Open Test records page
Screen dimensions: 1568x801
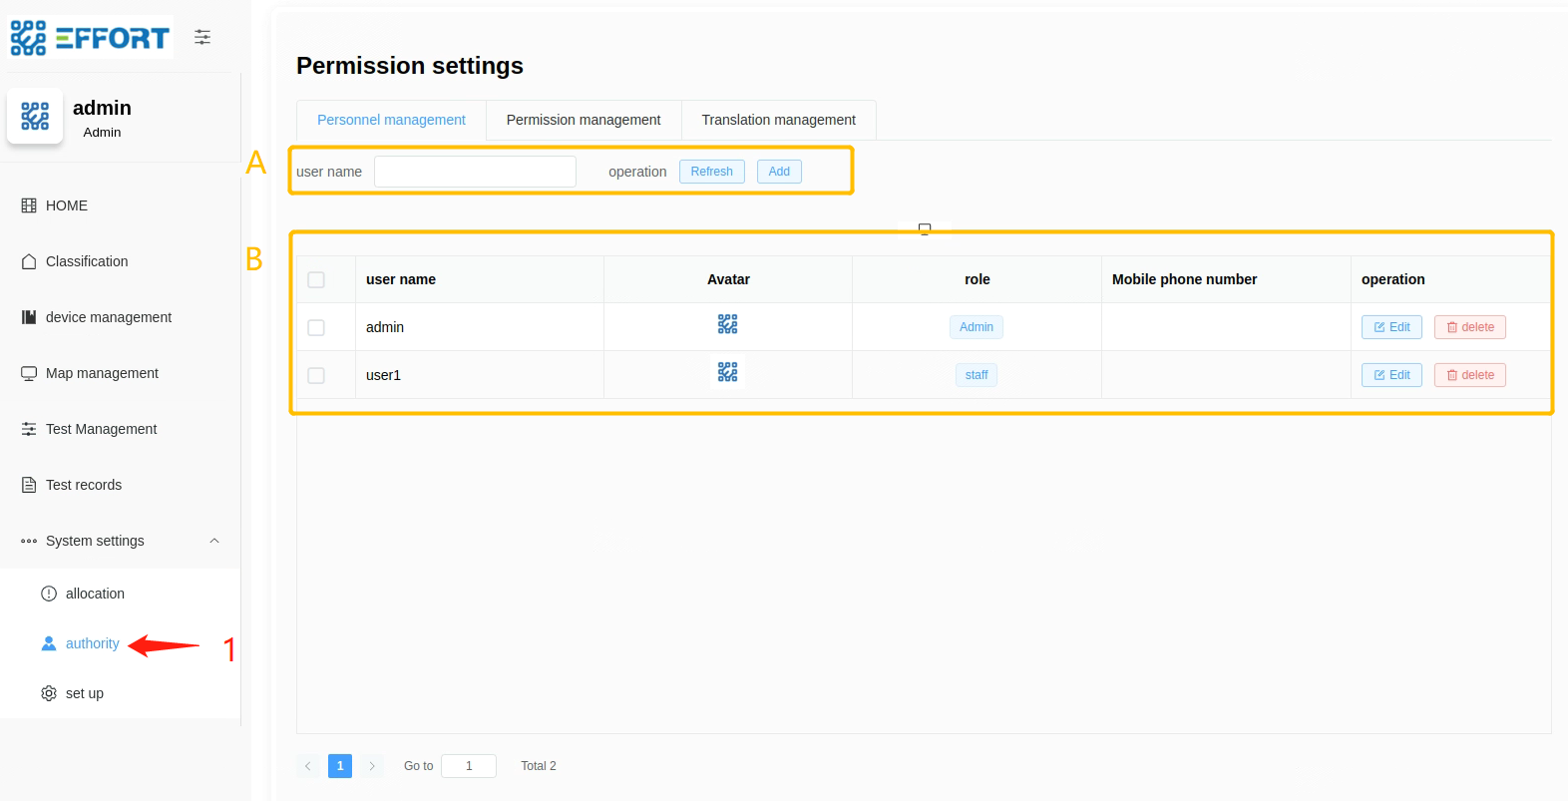(84, 485)
